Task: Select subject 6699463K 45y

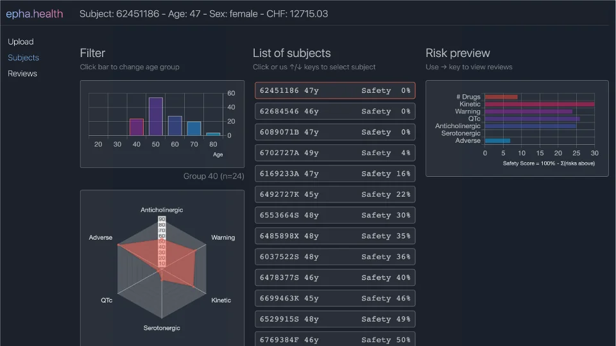Action: (335, 299)
